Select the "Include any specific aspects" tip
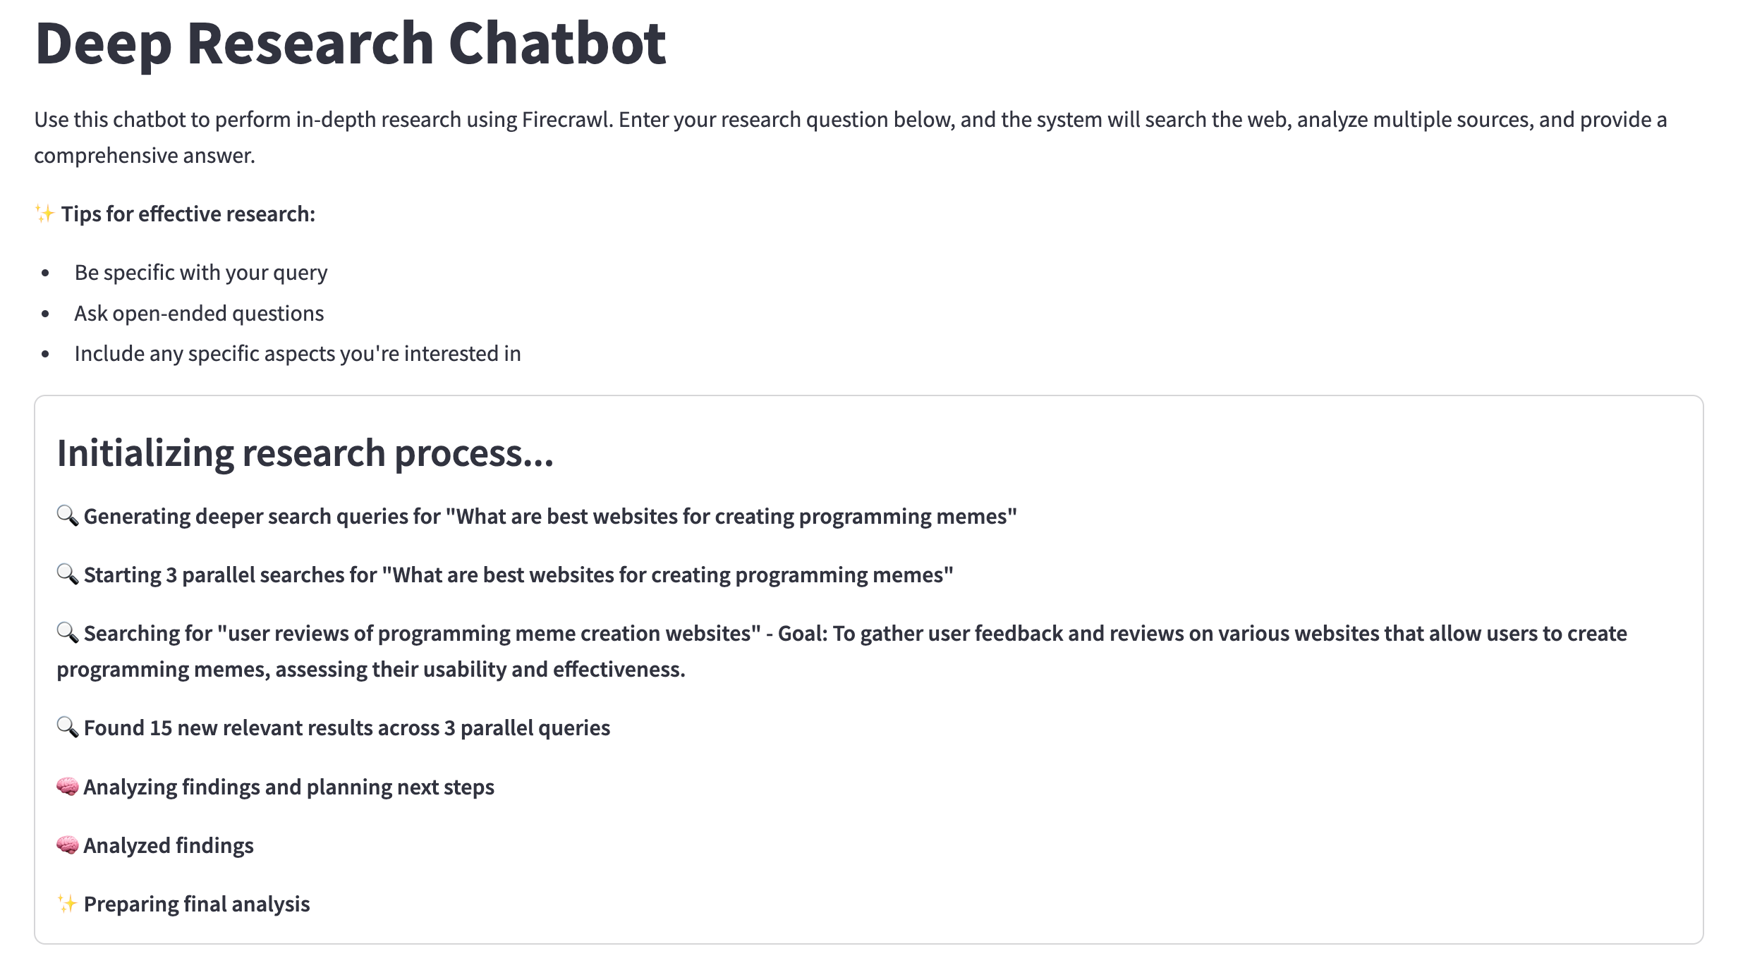Viewport: 1762px width, 970px height. tap(298, 353)
